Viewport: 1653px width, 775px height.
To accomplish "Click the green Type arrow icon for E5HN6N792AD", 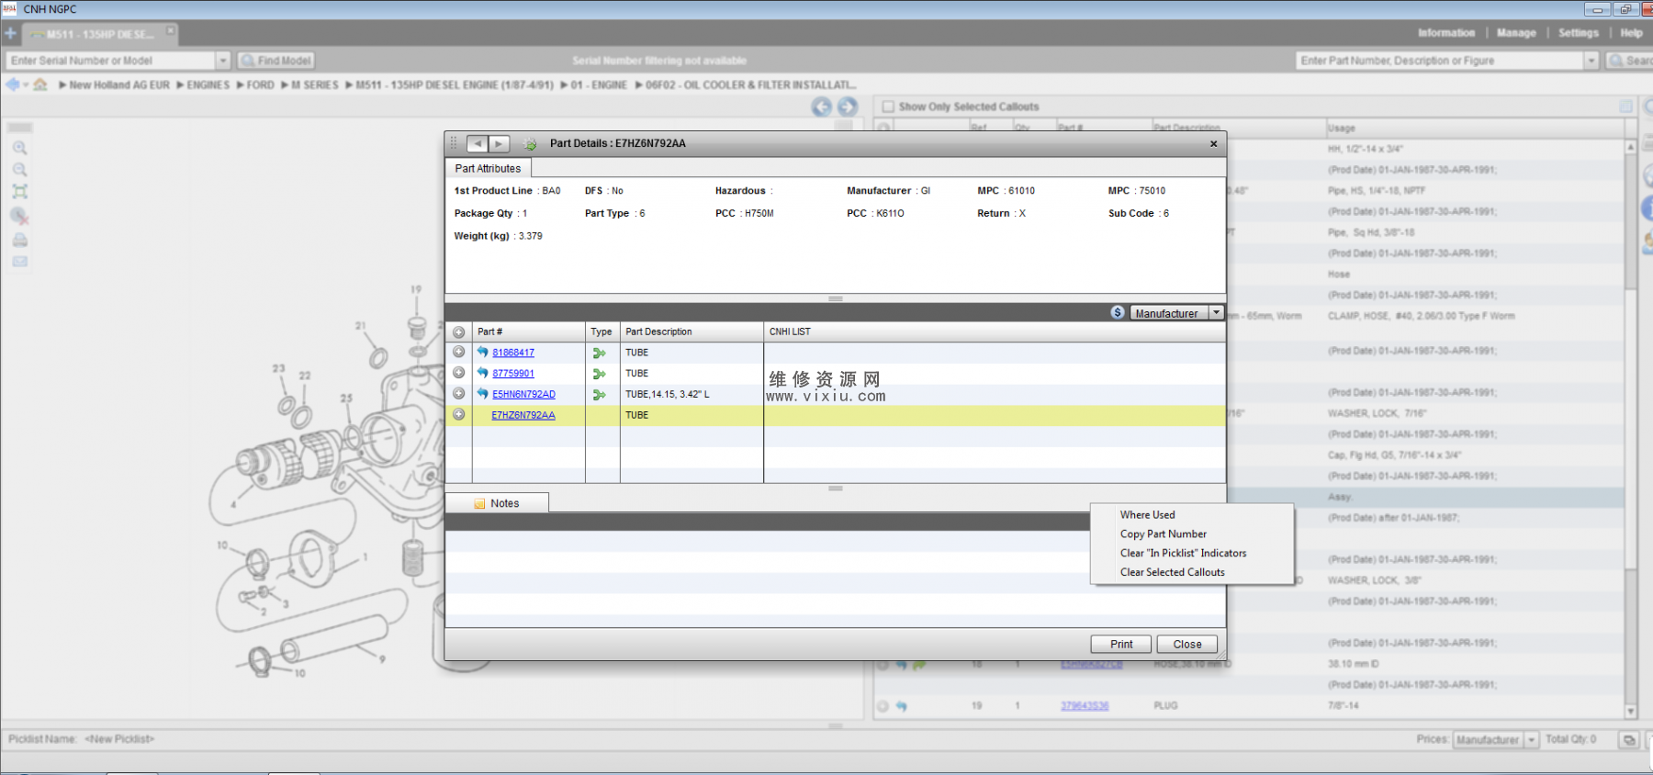I will [x=600, y=395].
